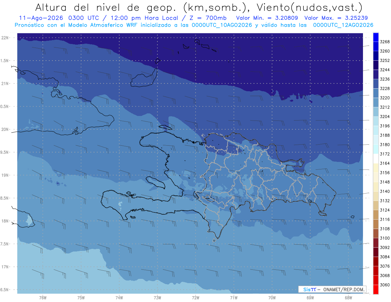The height and width of the screenshot is (302, 391).
Task: Click the legend value 3060
Action: point(385,285)
